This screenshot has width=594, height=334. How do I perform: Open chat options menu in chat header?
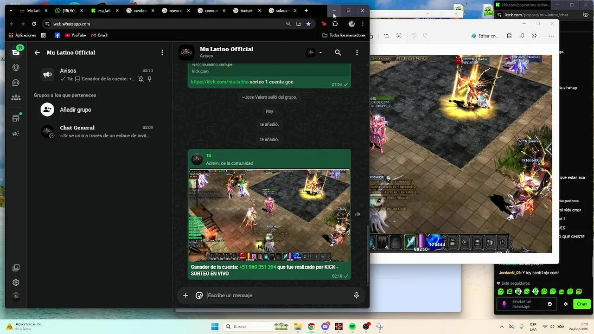click(357, 53)
